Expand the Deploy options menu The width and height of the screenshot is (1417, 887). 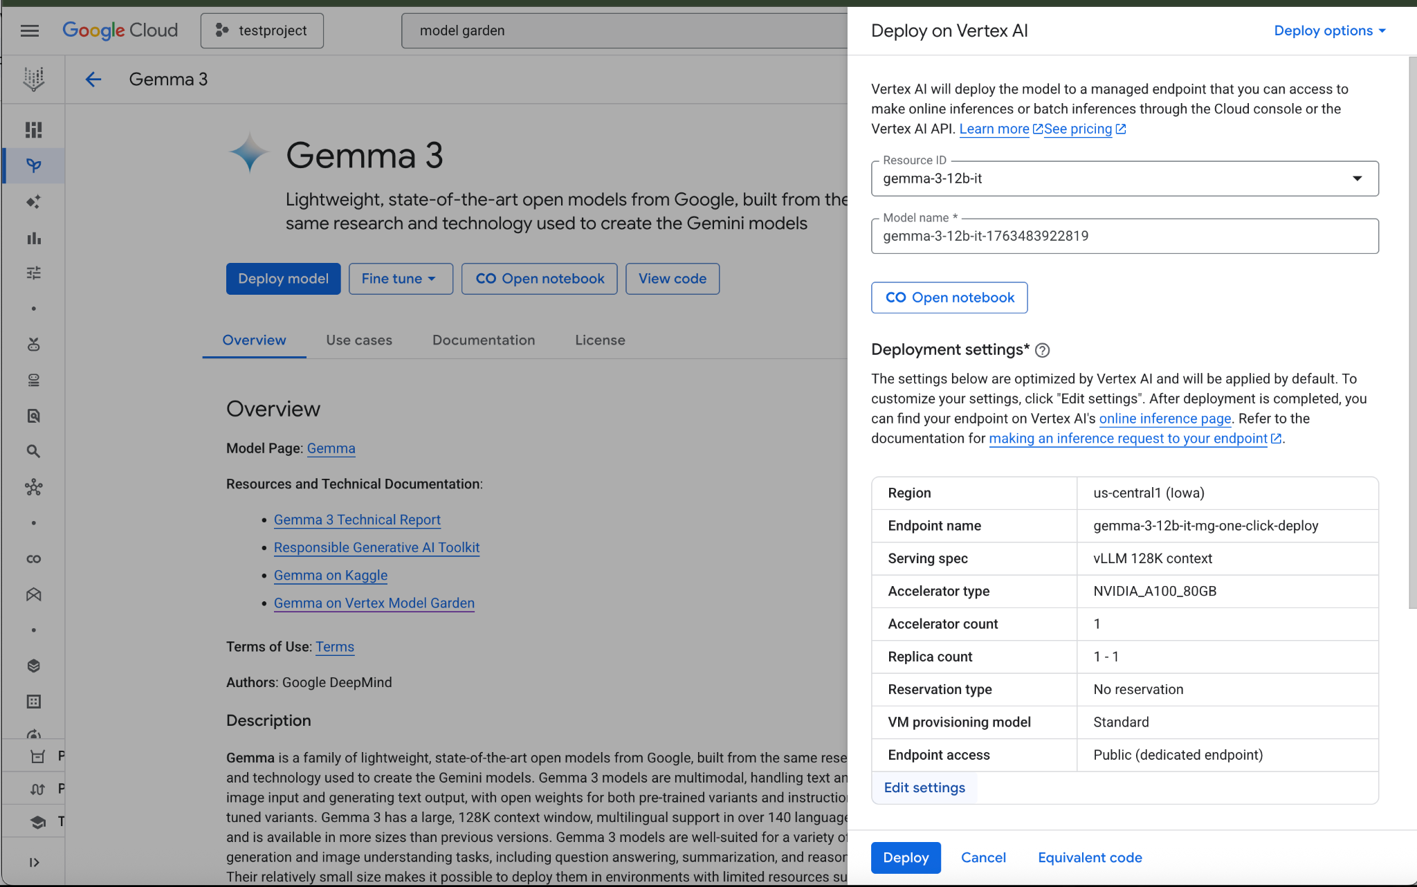[x=1329, y=30]
